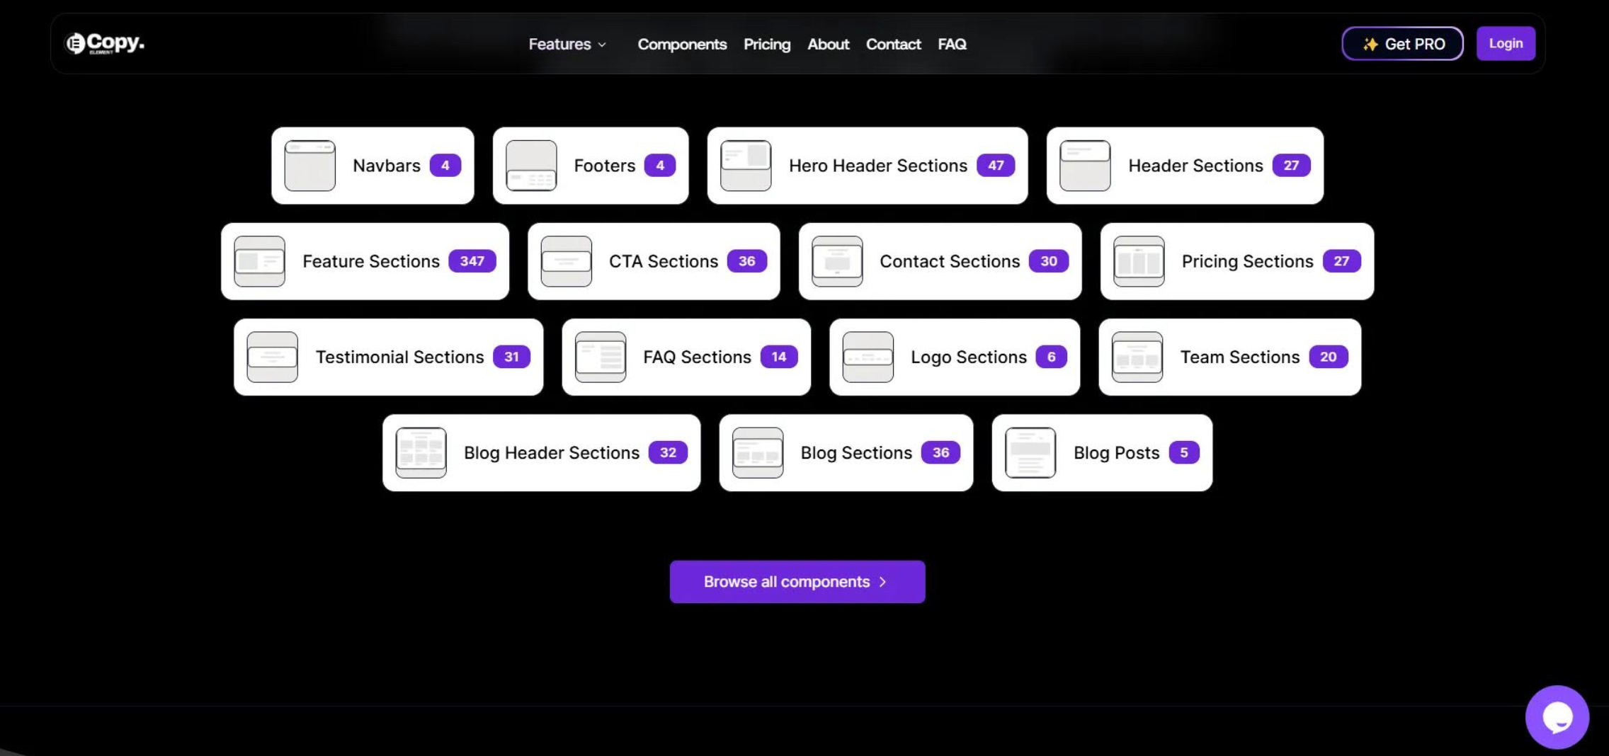Click the Navbars layout icon
This screenshot has width=1609, height=756.
tap(309, 166)
